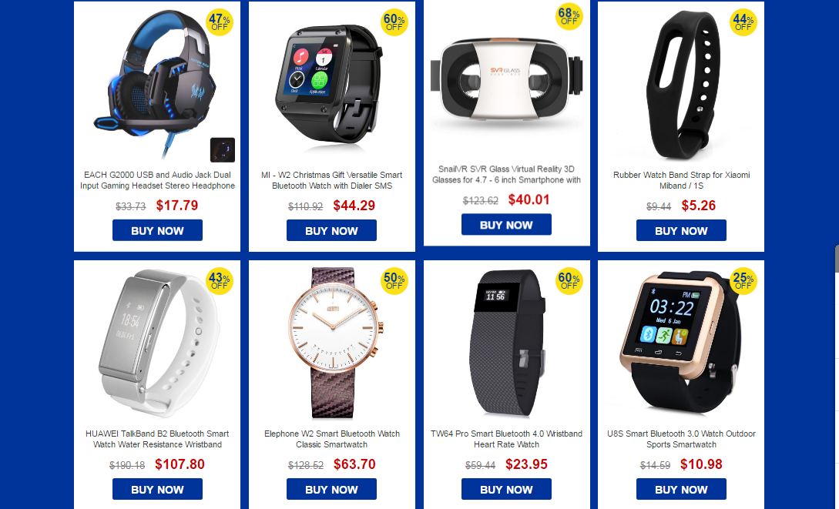The width and height of the screenshot is (839, 509).
Task: Click the 44% OFF badge on rubber strap
Action: coord(743,22)
